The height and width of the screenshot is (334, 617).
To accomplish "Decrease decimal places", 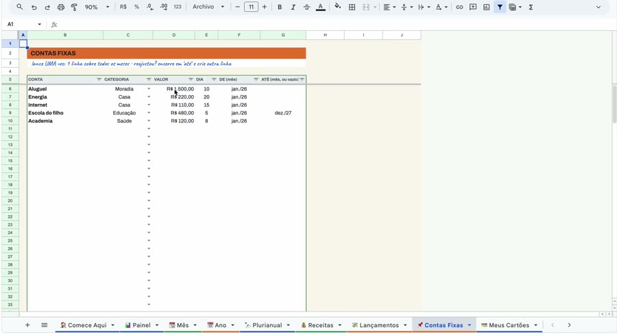I will [150, 7].
